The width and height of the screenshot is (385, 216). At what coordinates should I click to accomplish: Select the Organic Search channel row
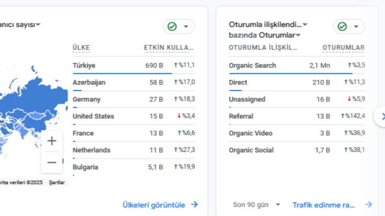coord(297,65)
